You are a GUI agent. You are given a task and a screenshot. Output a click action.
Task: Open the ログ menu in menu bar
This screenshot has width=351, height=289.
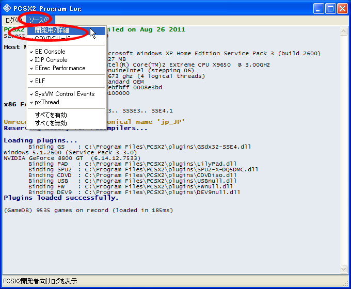tap(13, 20)
